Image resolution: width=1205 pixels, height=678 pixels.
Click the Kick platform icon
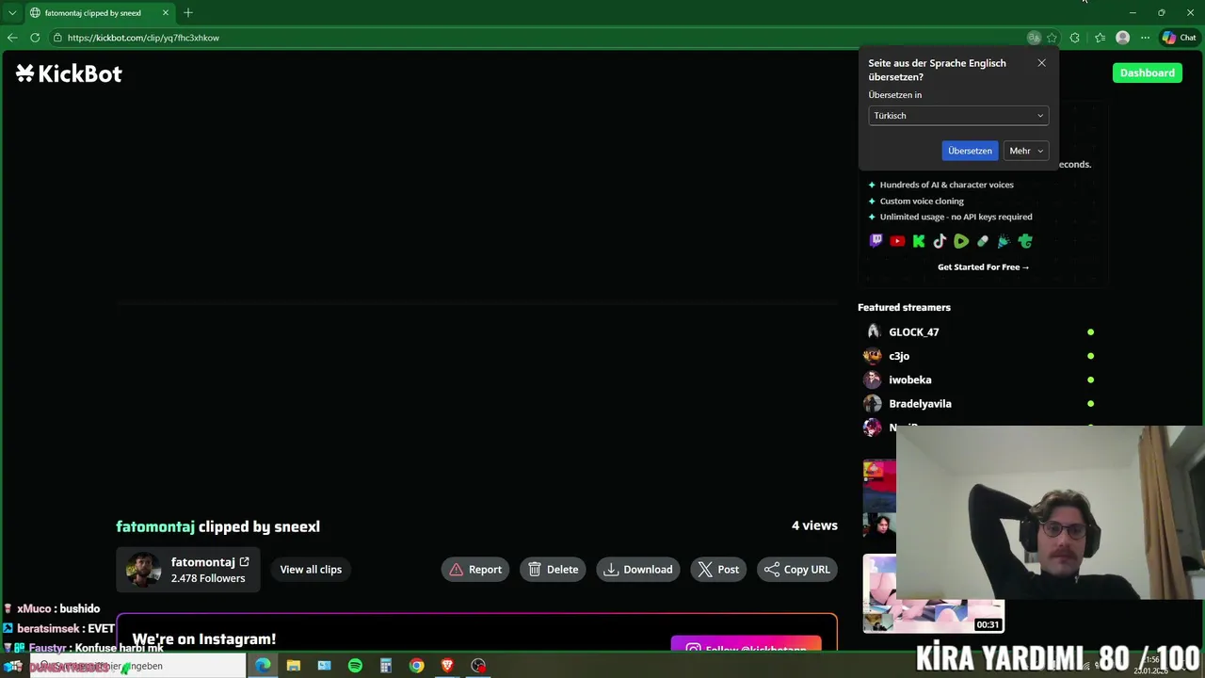(919, 241)
